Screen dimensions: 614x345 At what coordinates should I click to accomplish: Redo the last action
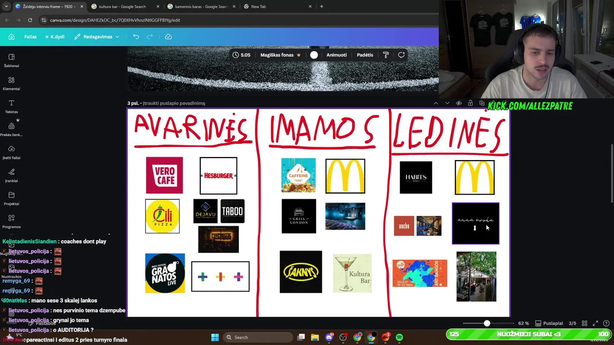coord(150,37)
